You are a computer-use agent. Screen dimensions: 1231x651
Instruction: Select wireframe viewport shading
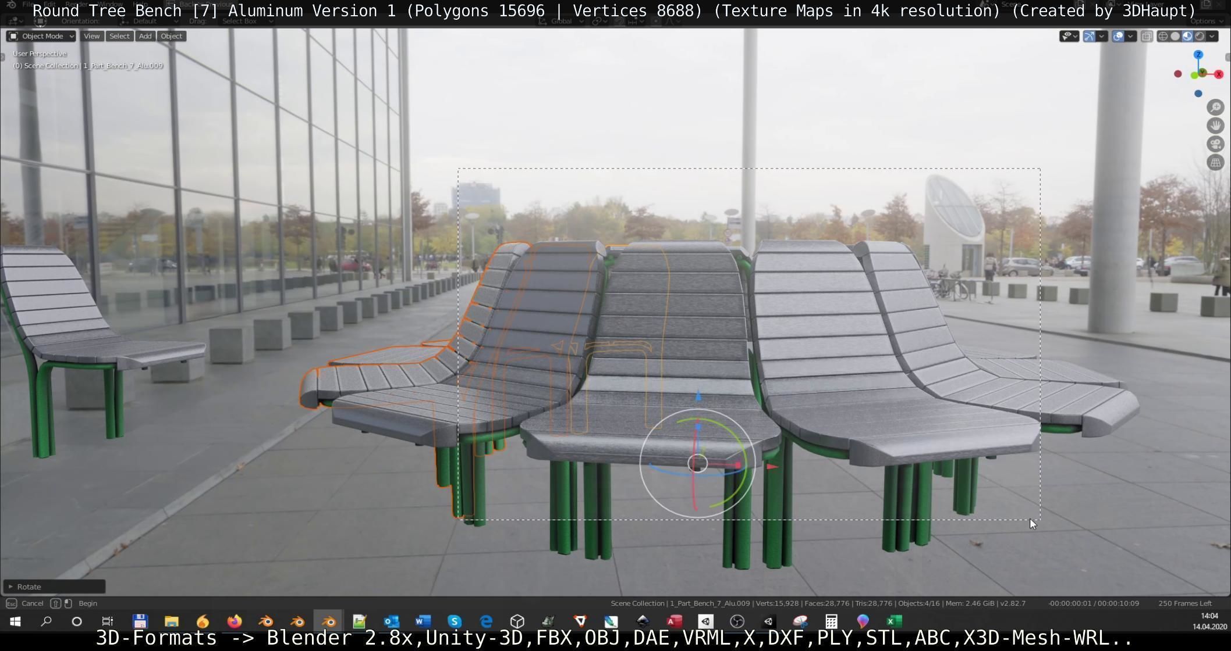click(x=1163, y=36)
